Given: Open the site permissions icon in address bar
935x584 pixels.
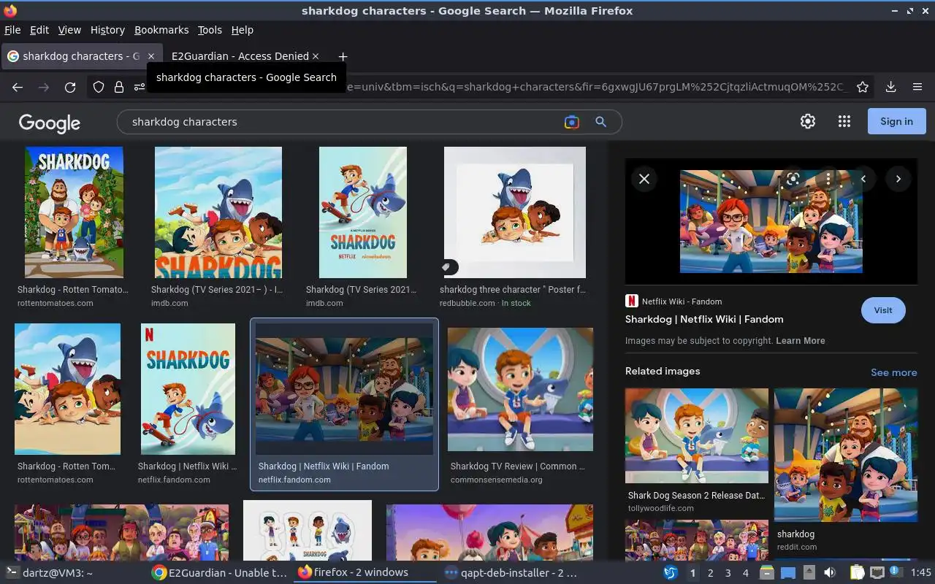Looking at the screenshot, I should [139, 87].
